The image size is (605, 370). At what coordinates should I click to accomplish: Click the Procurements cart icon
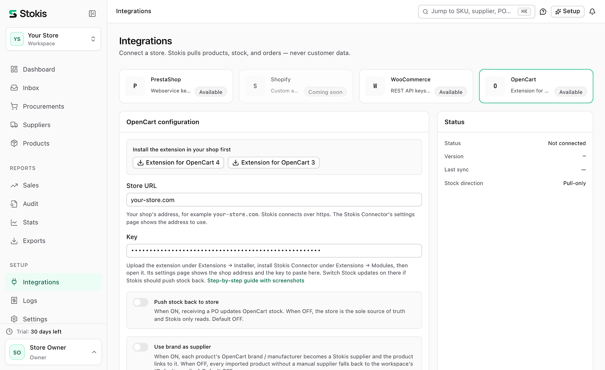14,106
